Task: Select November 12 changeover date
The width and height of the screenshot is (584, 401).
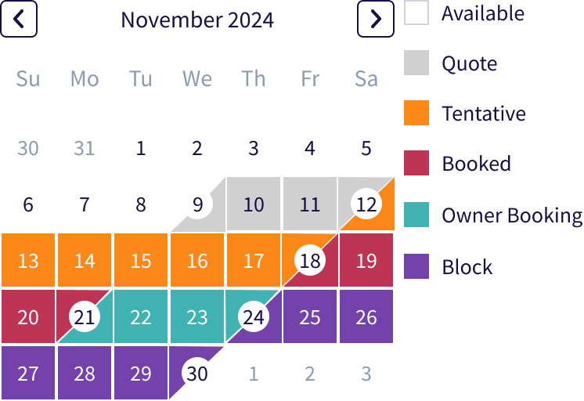Action: 366,204
